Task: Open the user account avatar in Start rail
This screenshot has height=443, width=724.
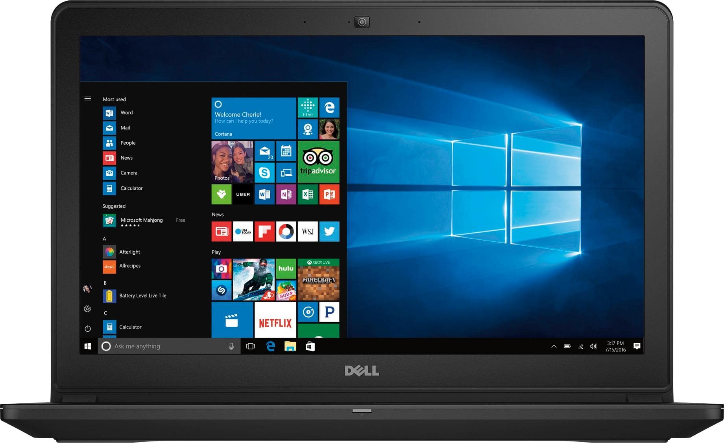Action: tap(87, 289)
